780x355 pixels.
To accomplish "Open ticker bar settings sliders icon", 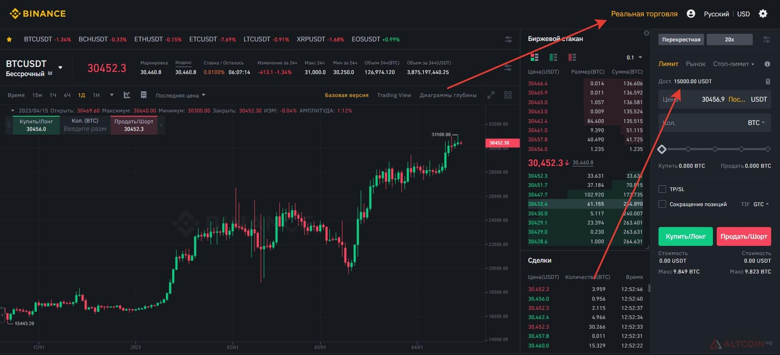I will [x=509, y=39].
